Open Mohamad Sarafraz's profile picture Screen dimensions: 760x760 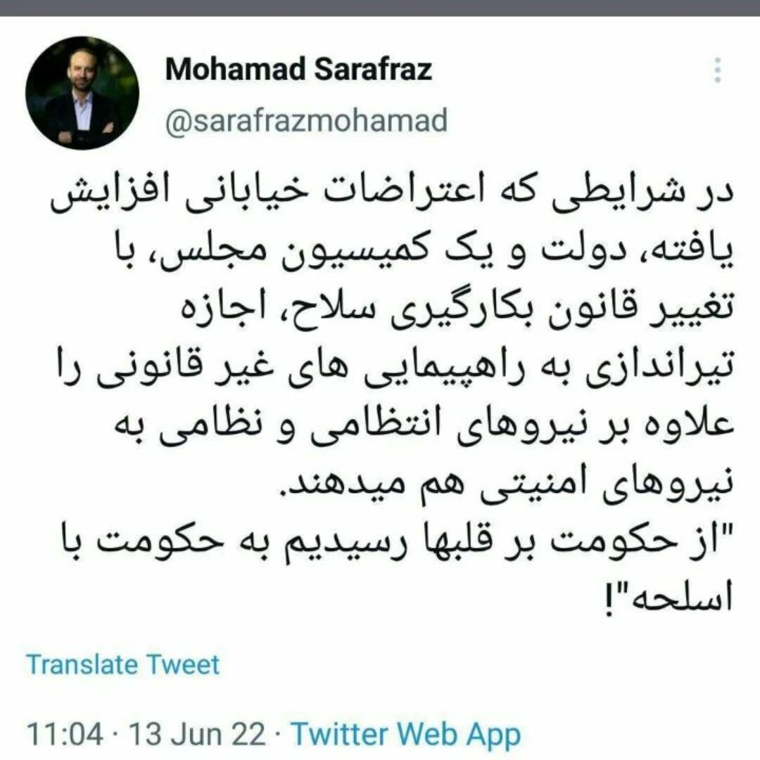pos(82,93)
